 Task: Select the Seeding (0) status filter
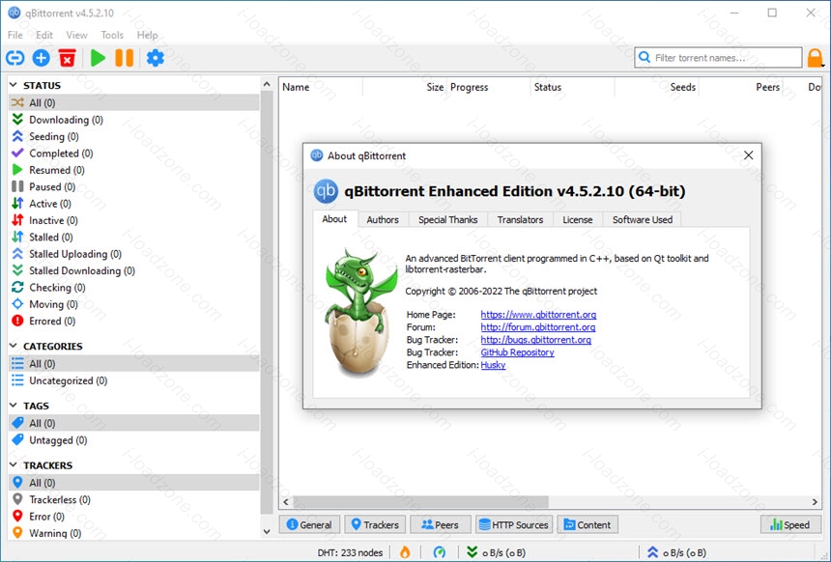tap(134, 137)
